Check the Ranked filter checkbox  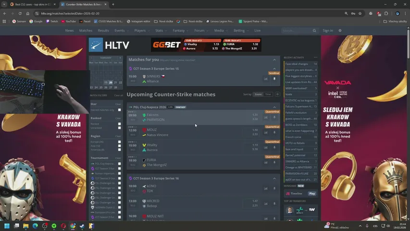pyautogui.click(x=120, y=124)
